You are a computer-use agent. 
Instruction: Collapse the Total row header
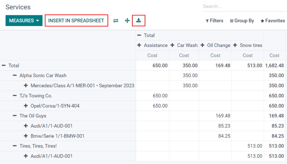click(11, 66)
